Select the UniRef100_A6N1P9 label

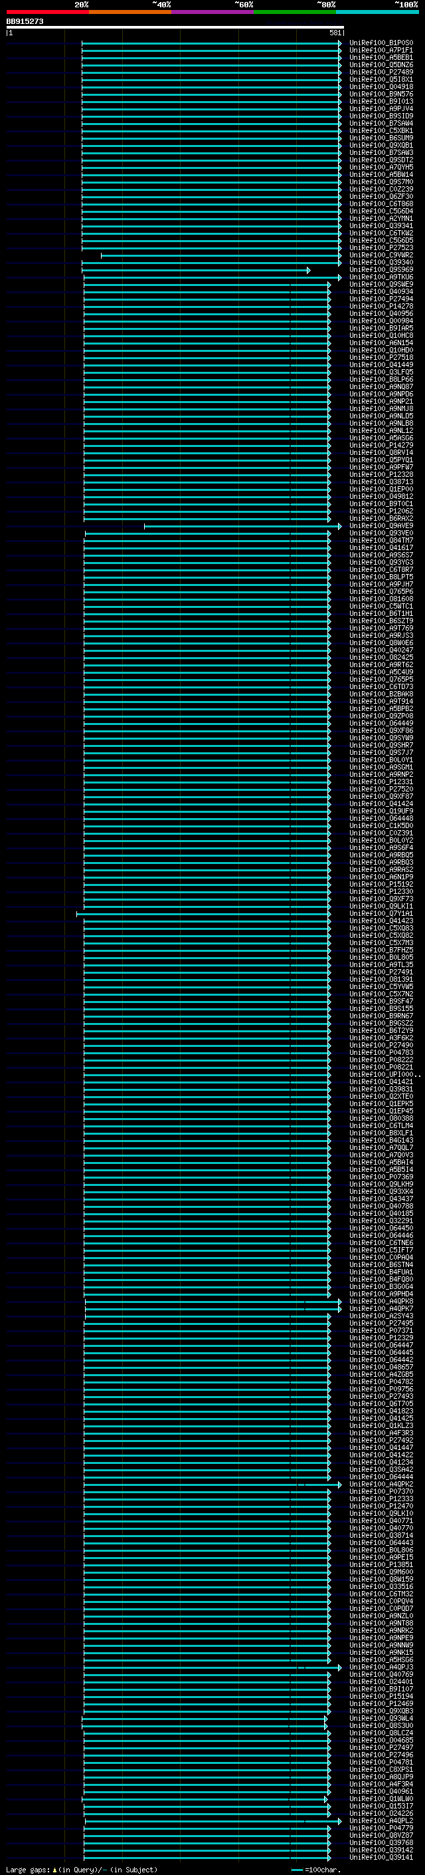click(381, 877)
